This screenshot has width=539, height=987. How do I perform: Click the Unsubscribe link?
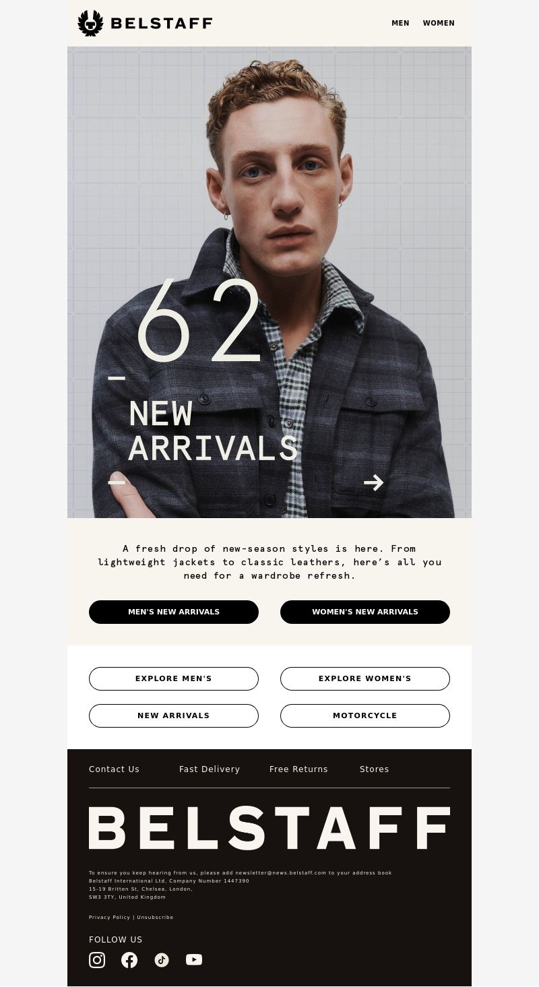pyautogui.click(x=155, y=917)
